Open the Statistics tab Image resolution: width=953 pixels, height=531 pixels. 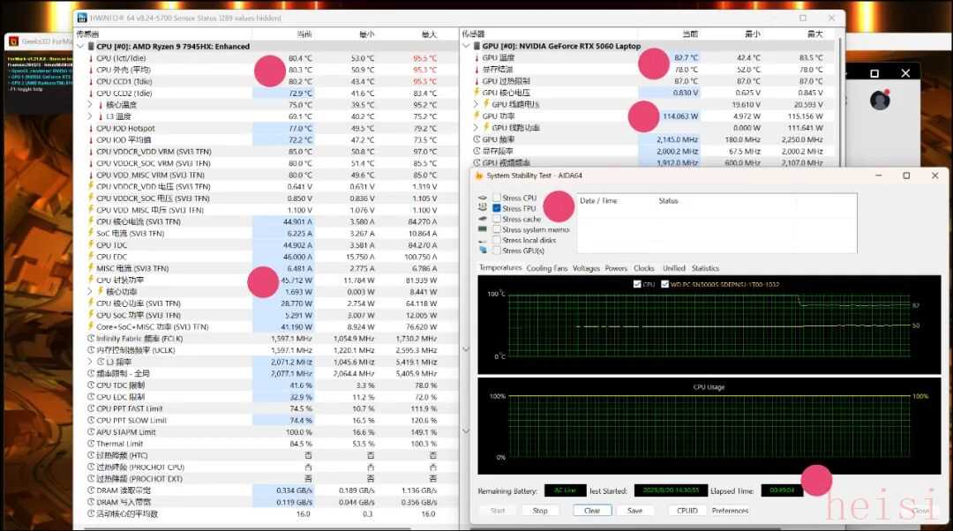[x=705, y=268]
